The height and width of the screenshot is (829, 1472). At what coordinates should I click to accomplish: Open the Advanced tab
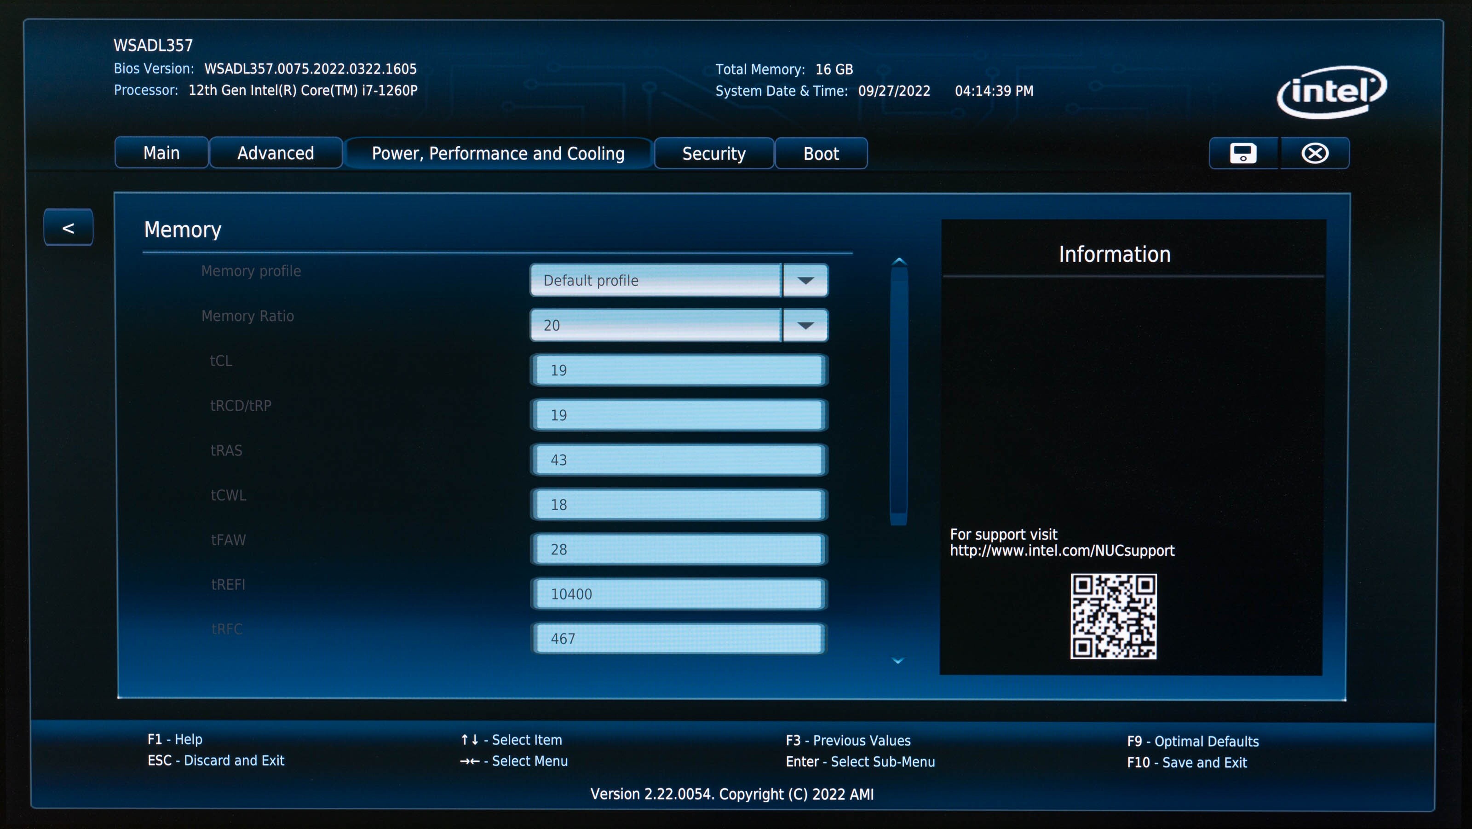click(276, 153)
